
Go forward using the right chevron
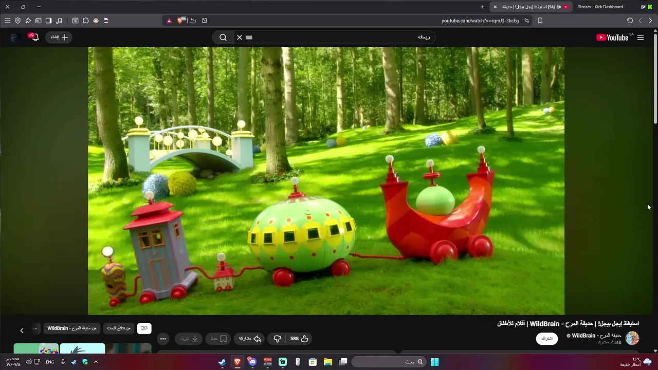click(x=650, y=21)
